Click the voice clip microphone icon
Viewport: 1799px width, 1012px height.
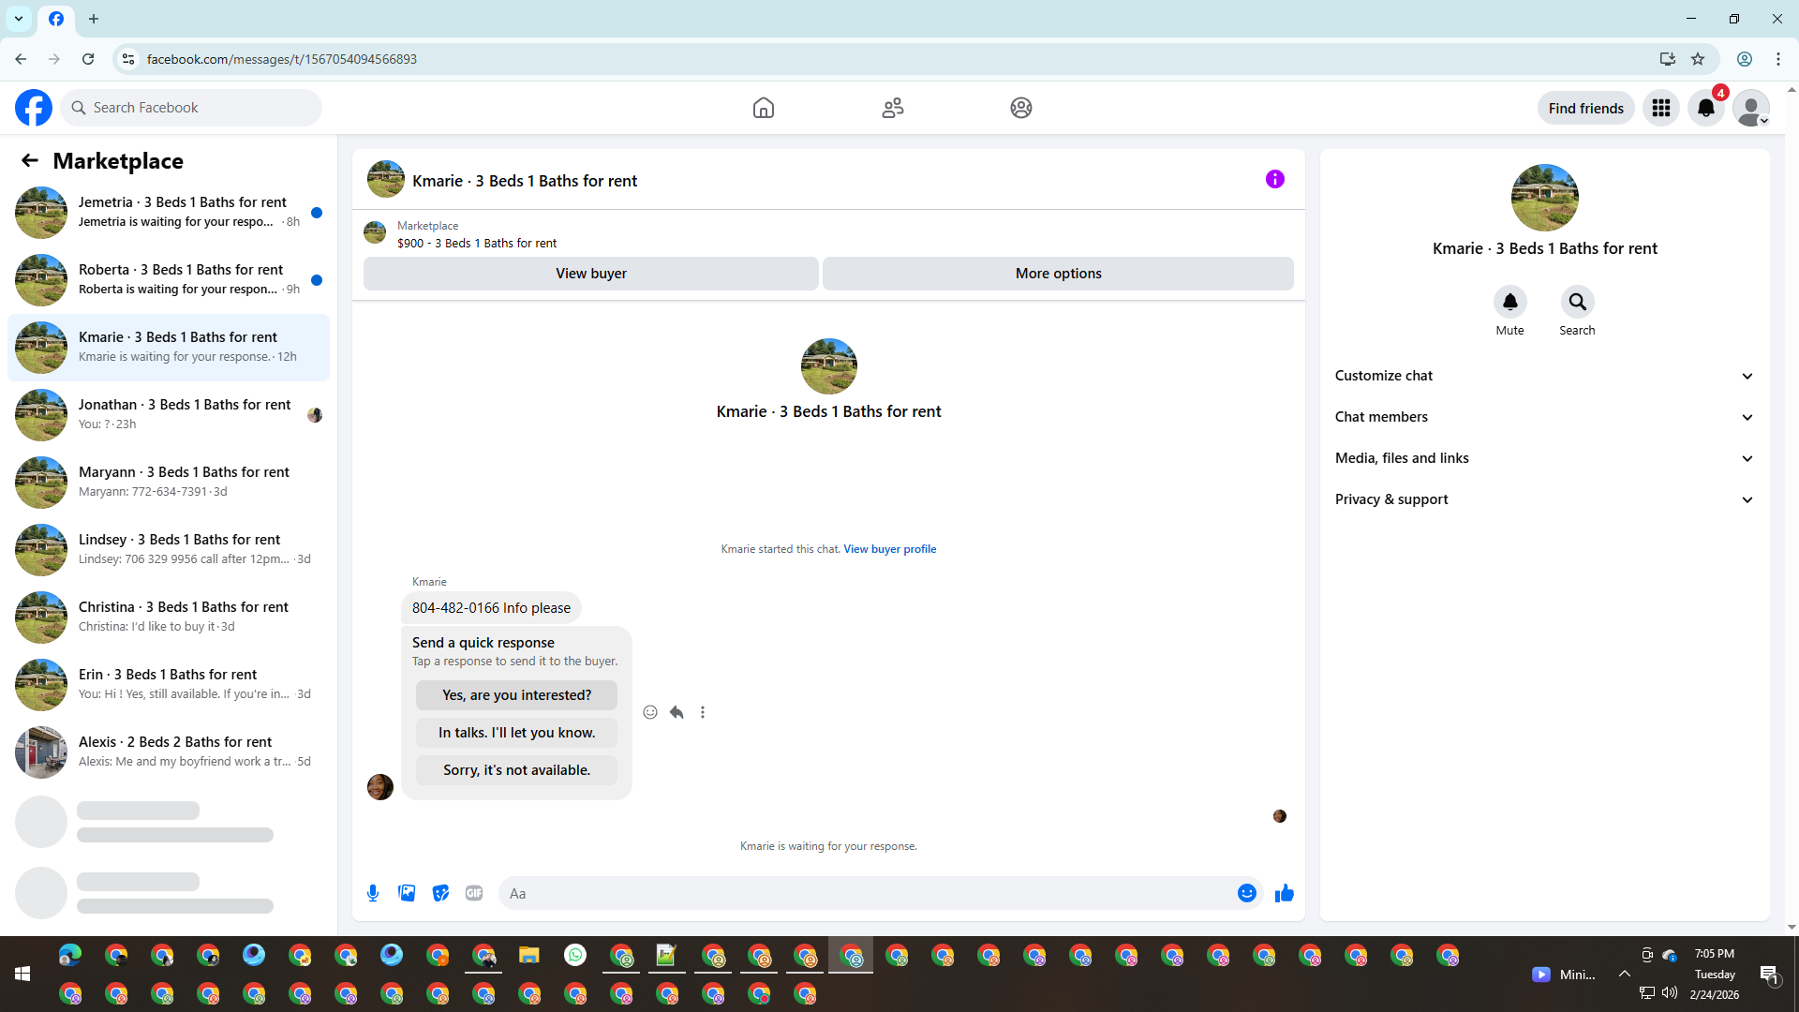pyautogui.click(x=373, y=893)
